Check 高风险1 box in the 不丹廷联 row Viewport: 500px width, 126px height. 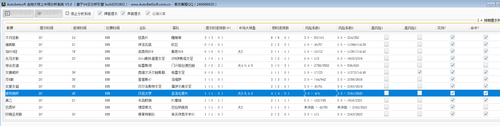click(387, 37)
